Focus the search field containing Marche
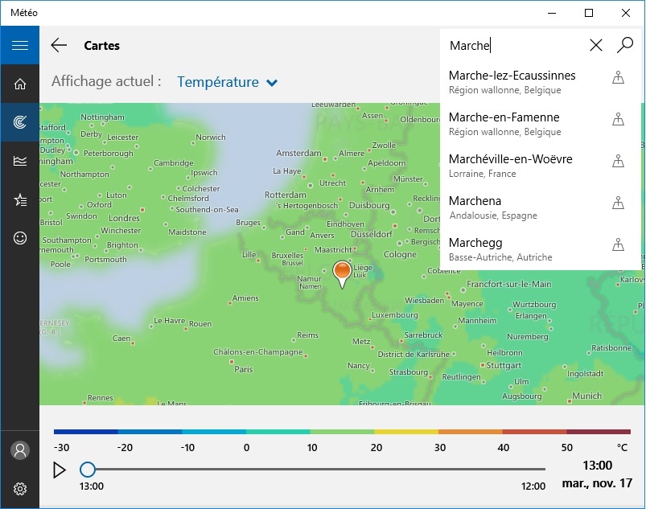The height and width of the screenshot is (509, 646). click(515, 45)
